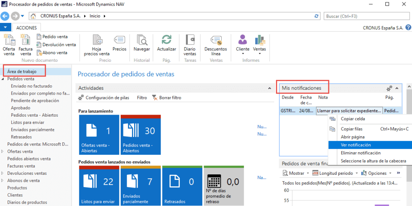Image resolution: width=412 pixels, height=206 pixels.
Task: Open the Help question mark icon
Action: tap(408, 27)
